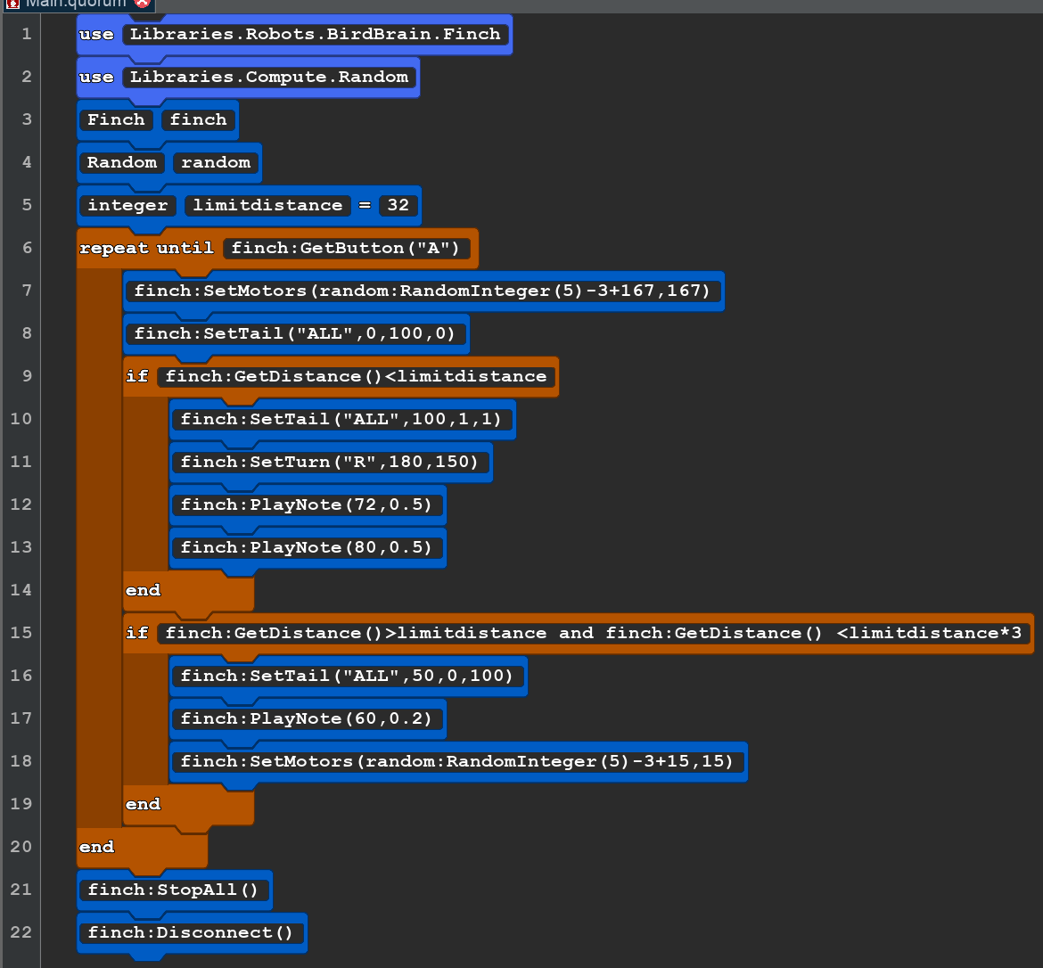
Task: Click line number 15 in the gutter
Action: click(20, 633)
